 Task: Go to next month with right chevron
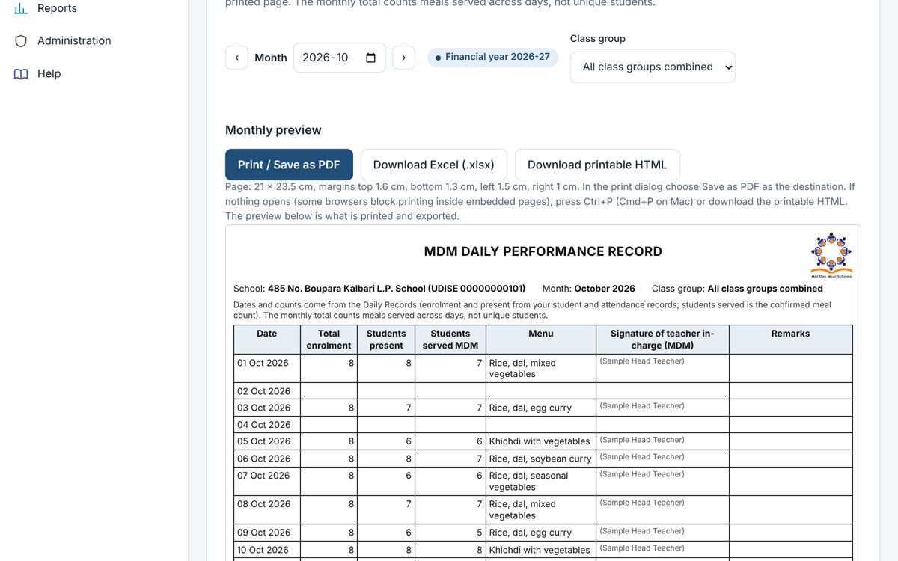(x=403, y=58)
